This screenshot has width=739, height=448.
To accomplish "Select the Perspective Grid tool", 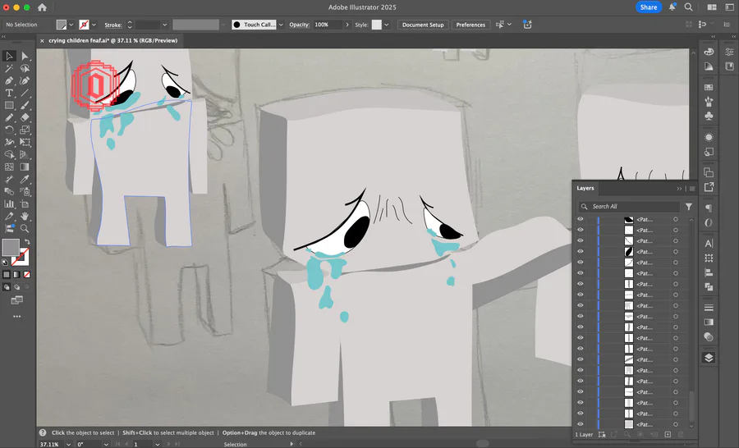I will pyautogui.click(x=25, y=154).
